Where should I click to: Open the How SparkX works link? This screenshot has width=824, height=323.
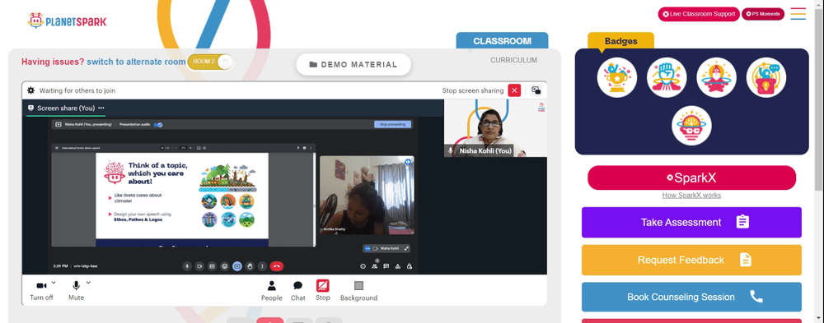tap(691, 195)
